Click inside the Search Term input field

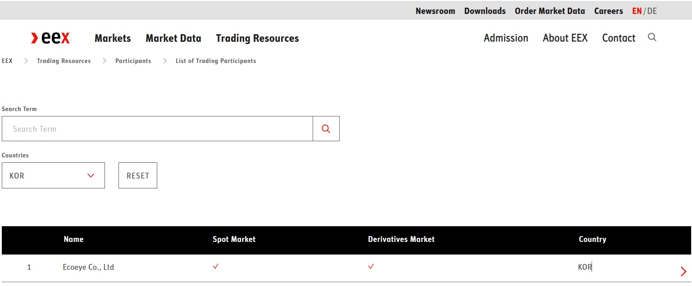click(x=157, y=129)
